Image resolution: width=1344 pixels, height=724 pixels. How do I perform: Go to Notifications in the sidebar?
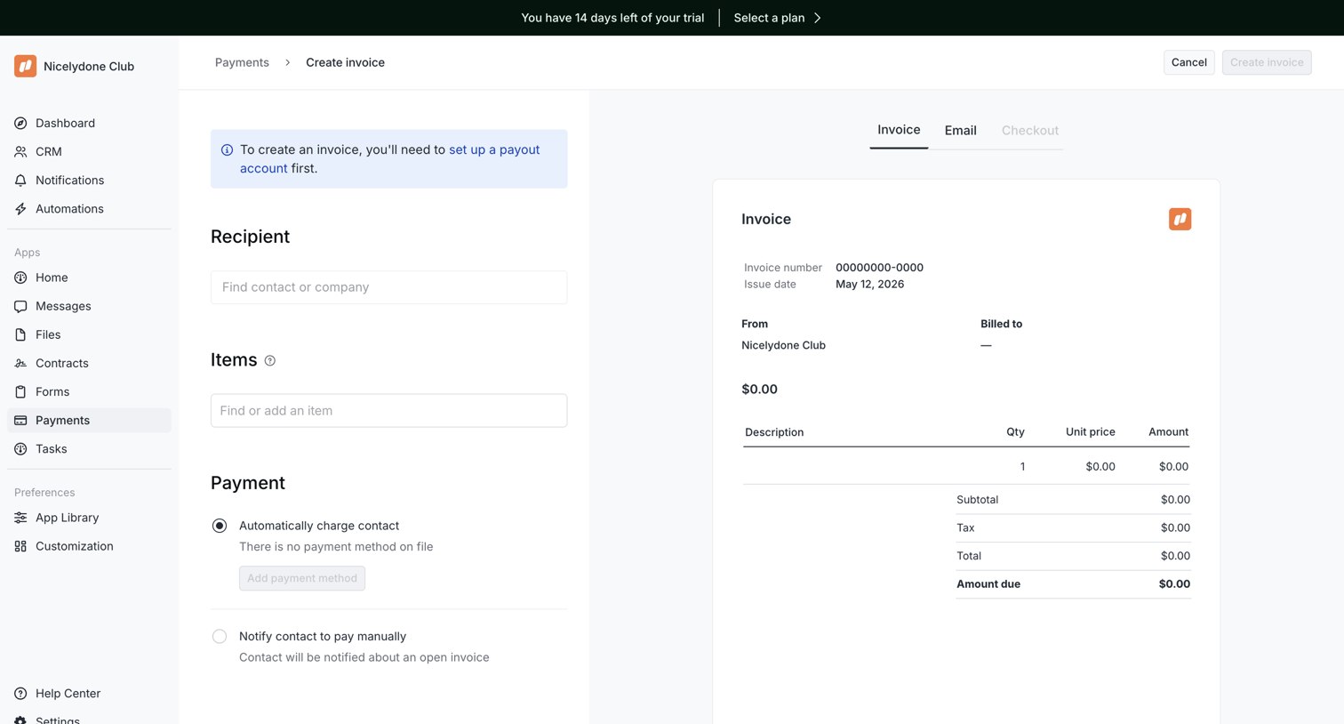89,180
